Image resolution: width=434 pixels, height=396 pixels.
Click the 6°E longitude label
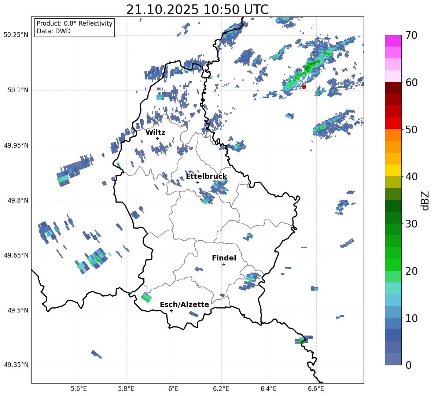pyautogui.click(x=173, y=389)
